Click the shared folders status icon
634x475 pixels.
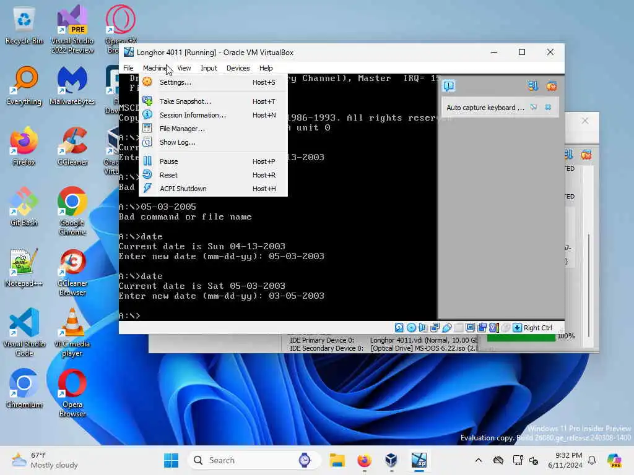pos(459,328)
